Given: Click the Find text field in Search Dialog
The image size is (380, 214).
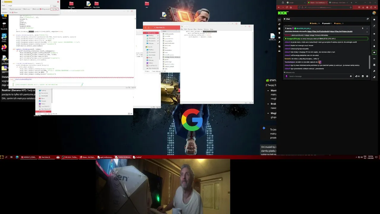Looking at the screenshot, I should coord(29,6).
